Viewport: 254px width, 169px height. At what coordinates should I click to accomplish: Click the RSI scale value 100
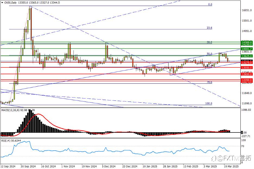243,140
